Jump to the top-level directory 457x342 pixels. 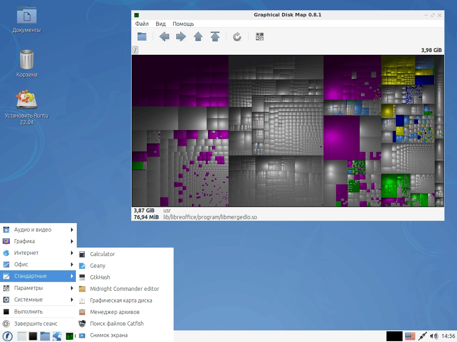click(215, 37)
